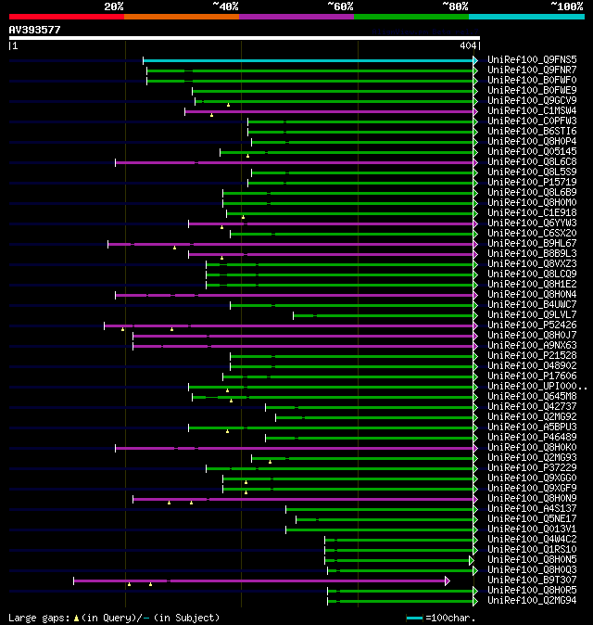
Task: Click the UniRef100_Q9FNS5 hit label
Action: (532, 59)
